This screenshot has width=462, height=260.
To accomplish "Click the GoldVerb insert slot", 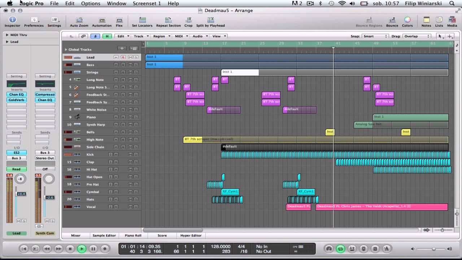I will point(16,100).
